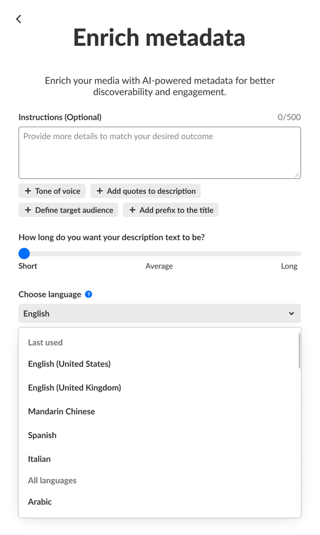Click the language list scrollbar
This screenshot has width=320, height=535.
pyautogui.click(x=299, y=351)
